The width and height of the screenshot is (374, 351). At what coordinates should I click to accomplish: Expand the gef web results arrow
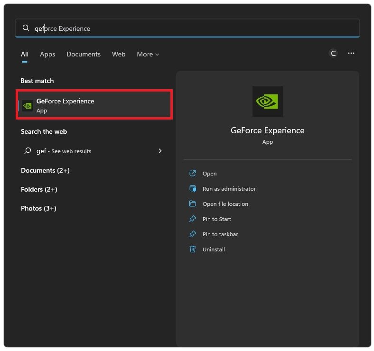click(160, 151)
